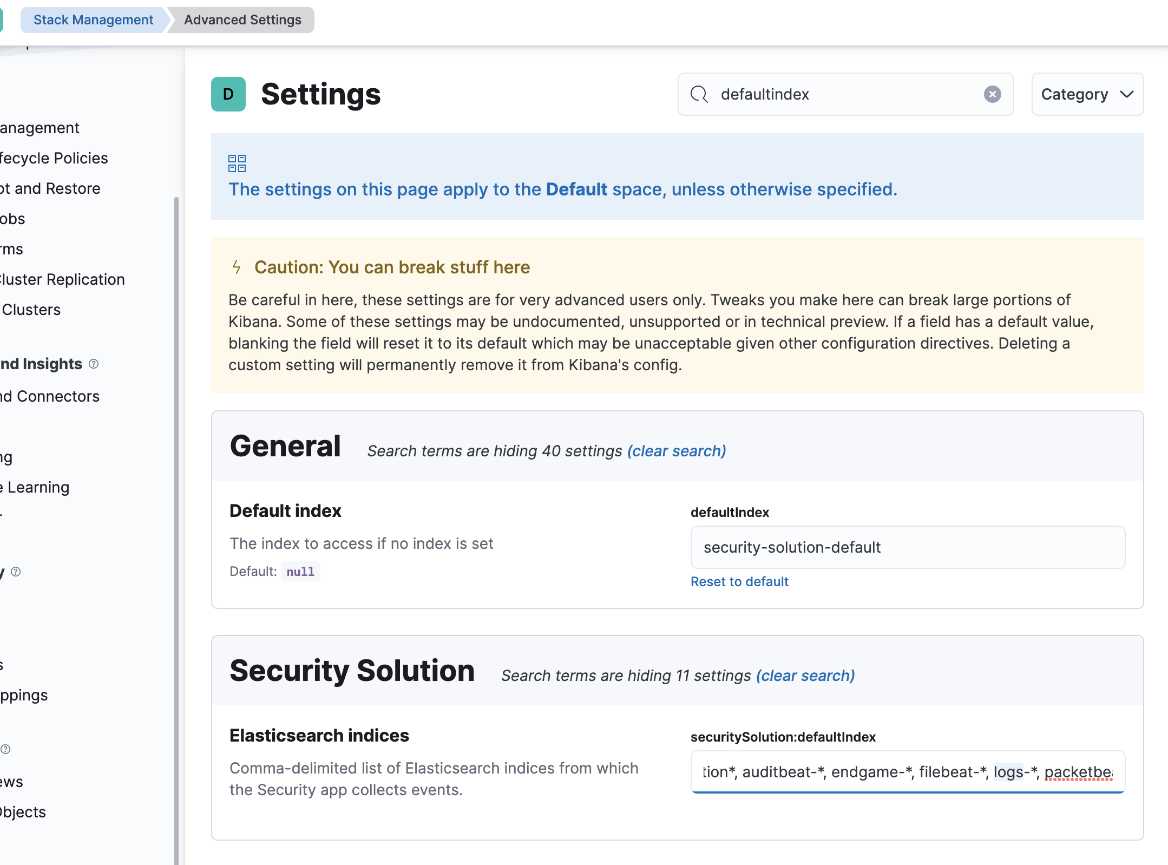
Task: Click the securitySolution:defaultIndex input field
Action: pyautogui.click(x=908, y=772)
